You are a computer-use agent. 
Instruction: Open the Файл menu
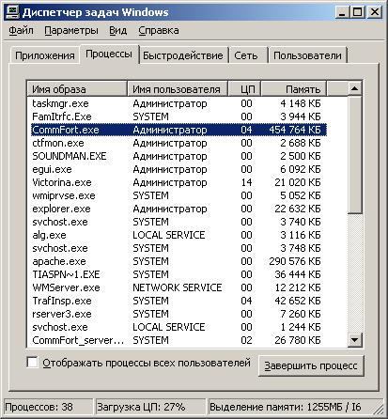click(x=21, y=31)
